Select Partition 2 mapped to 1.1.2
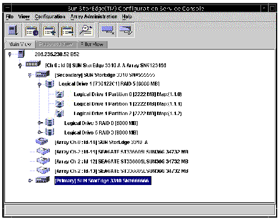The image size is (280, 220). (x=127, y=113)
